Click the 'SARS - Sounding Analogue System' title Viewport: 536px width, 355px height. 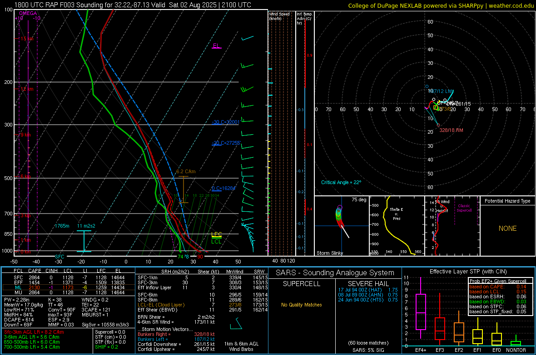335,273
